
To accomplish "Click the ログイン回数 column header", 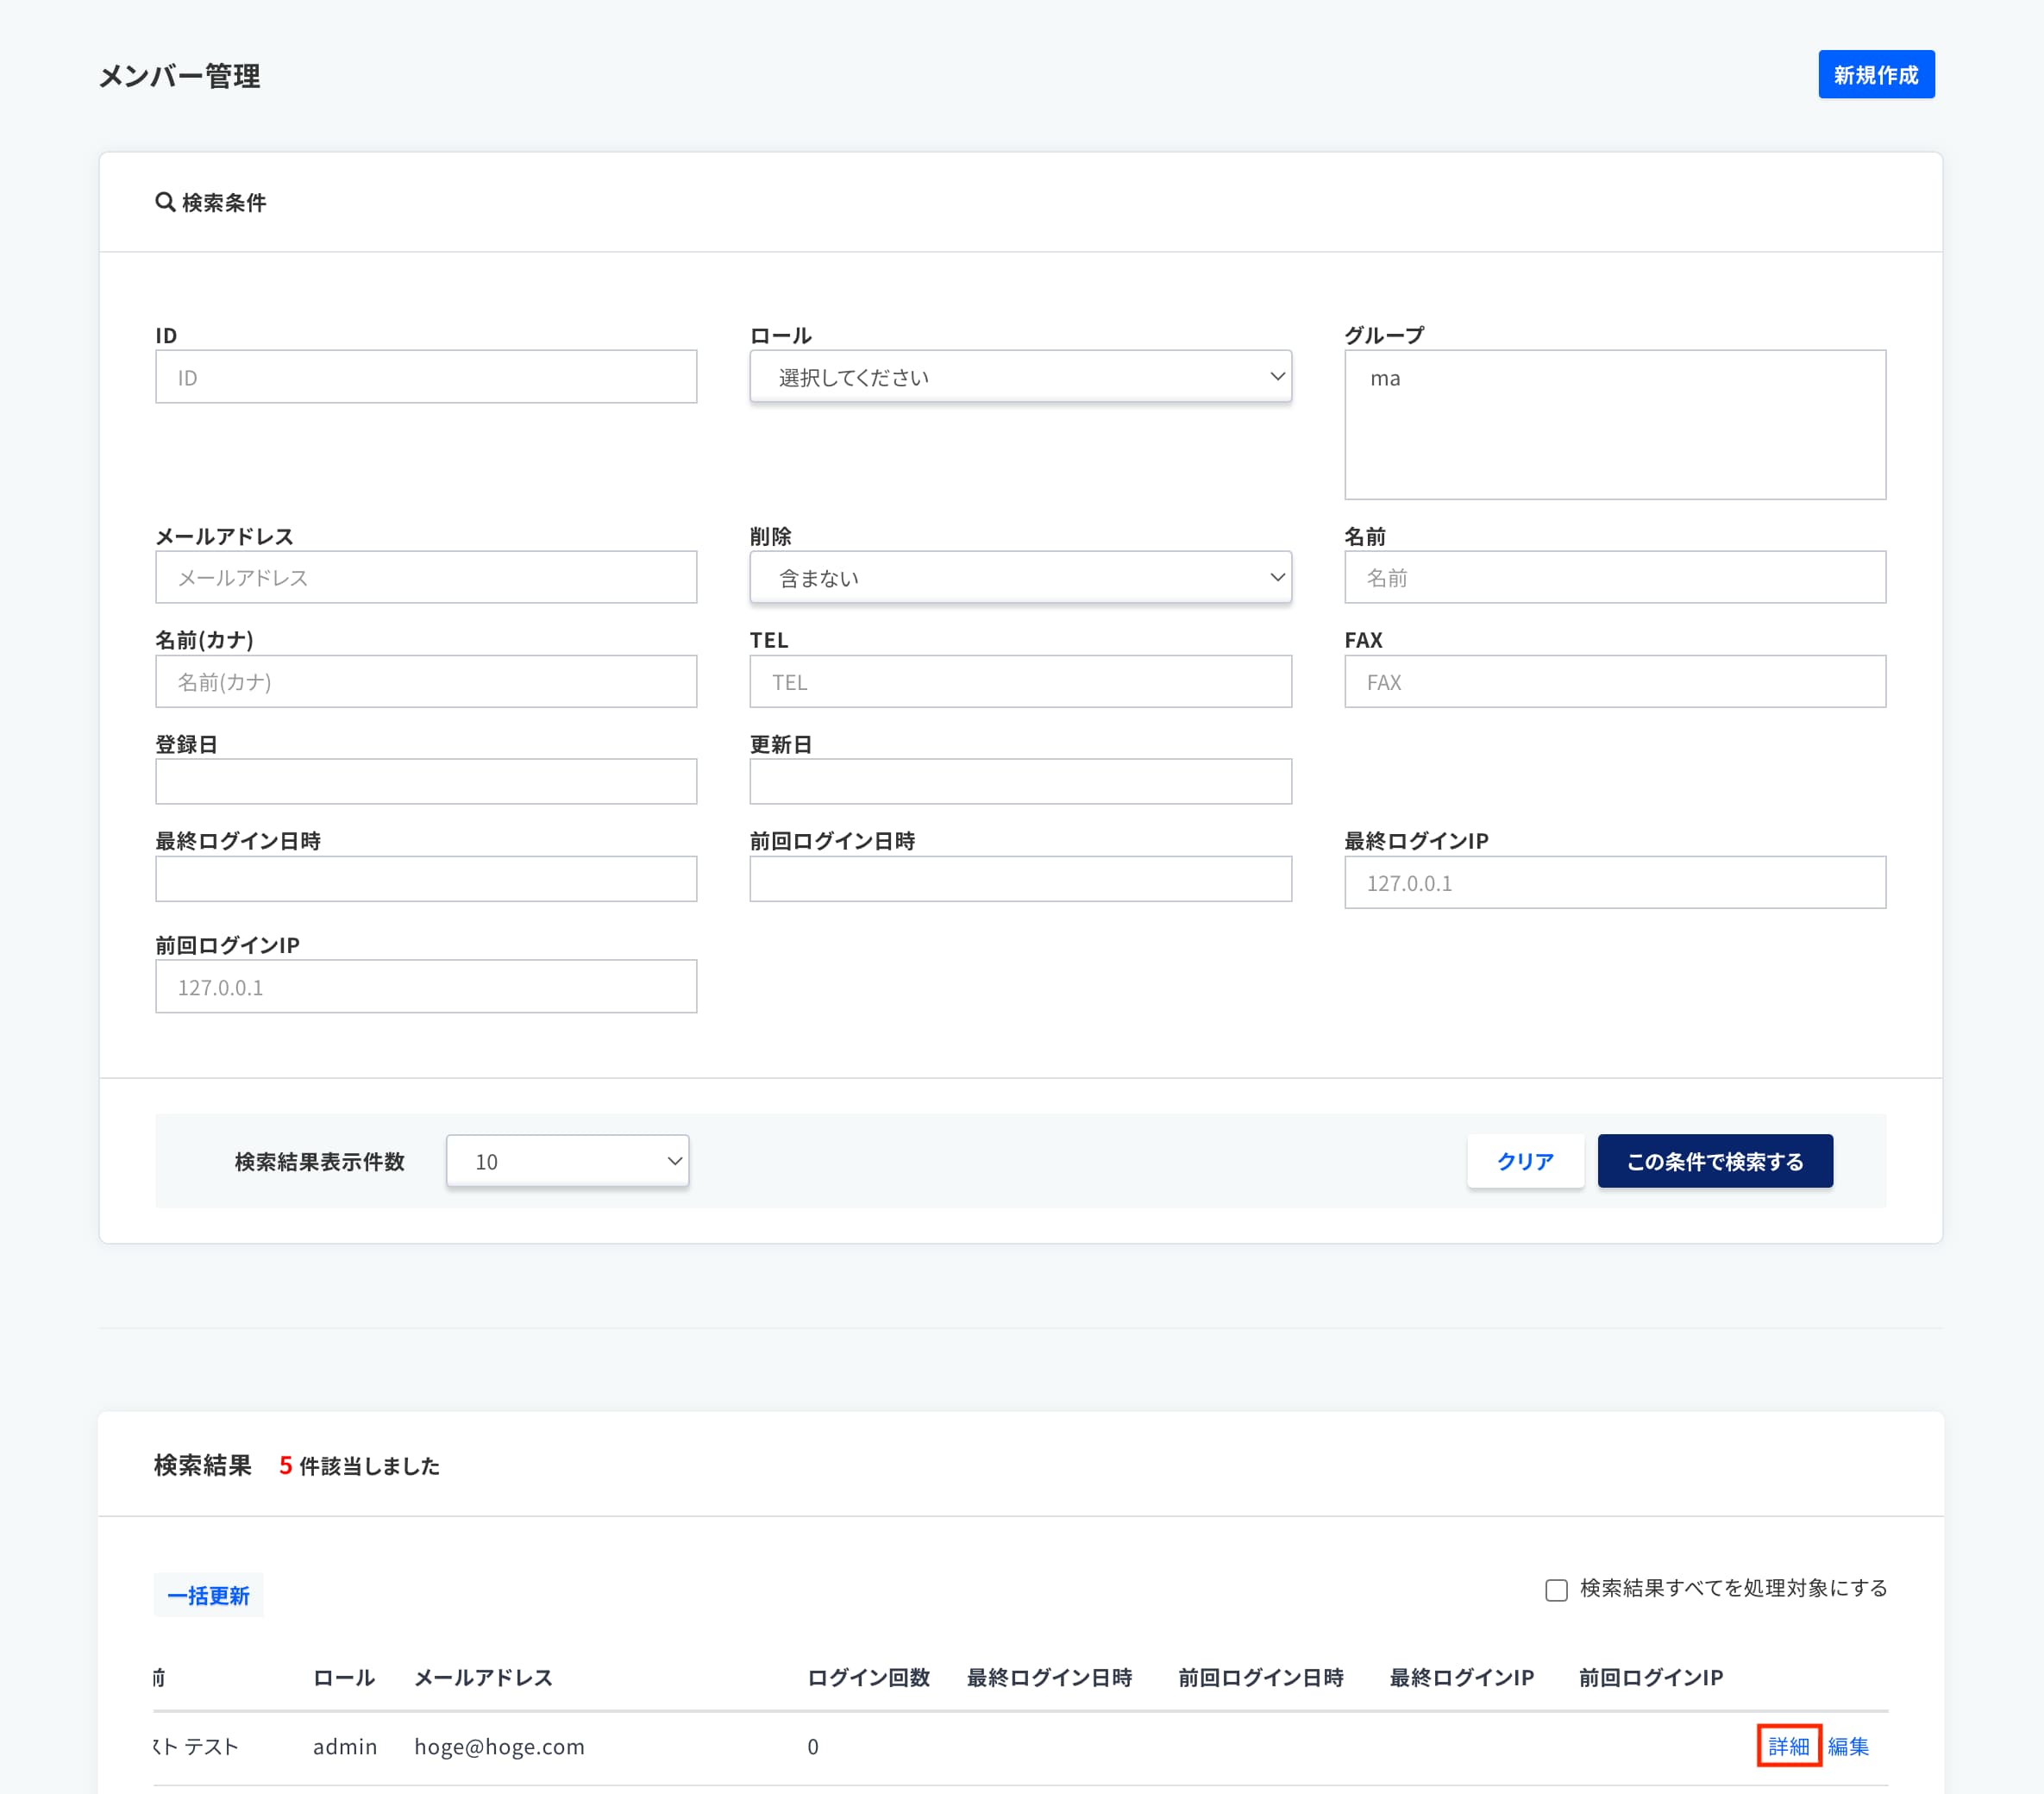I will (868, 1677).
